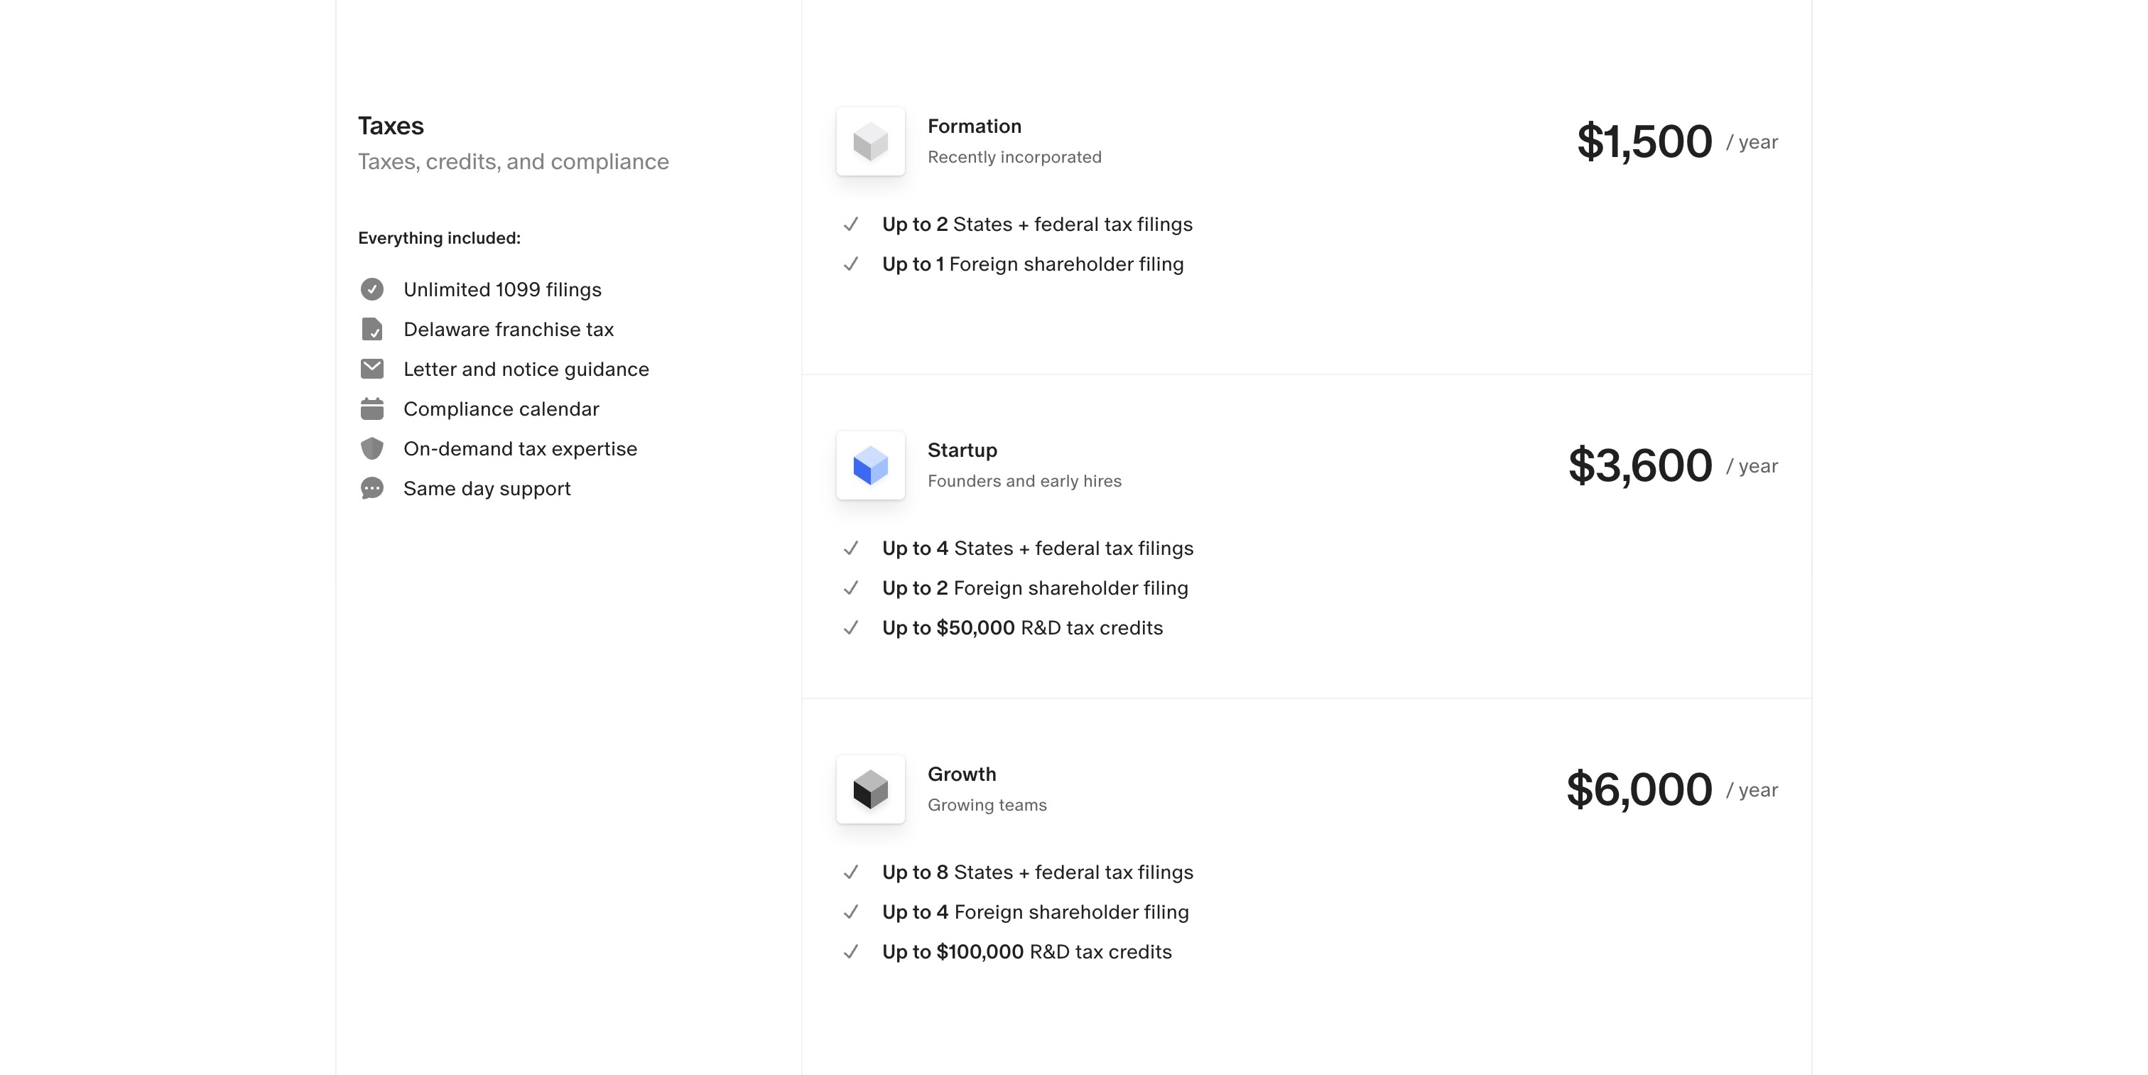Select the Growth plan title

tap(962, 774)
